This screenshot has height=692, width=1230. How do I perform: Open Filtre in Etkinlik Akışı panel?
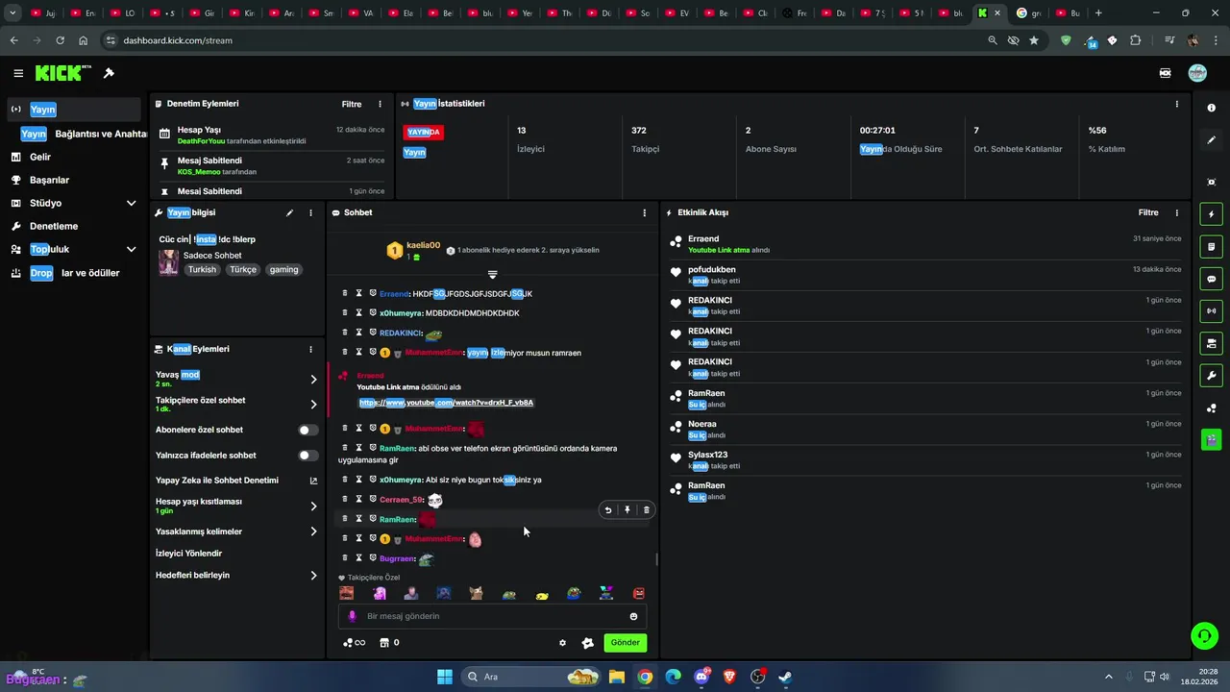(x=1148, y=213)
